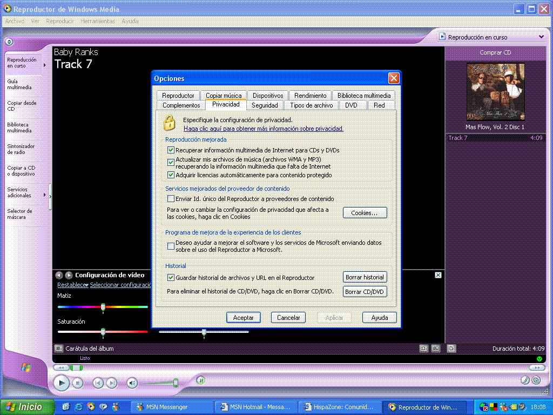Mute sound with the speaker icon
The height and width of the screenshot is (415, 553).
132,383
